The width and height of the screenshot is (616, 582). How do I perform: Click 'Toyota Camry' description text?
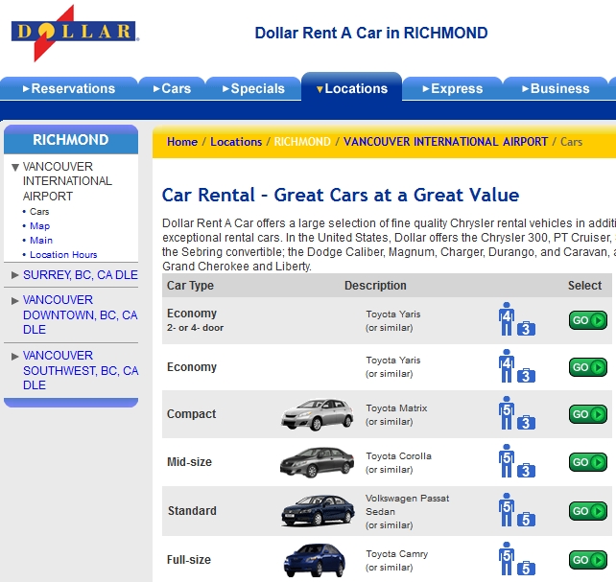(x=397, y=554)
